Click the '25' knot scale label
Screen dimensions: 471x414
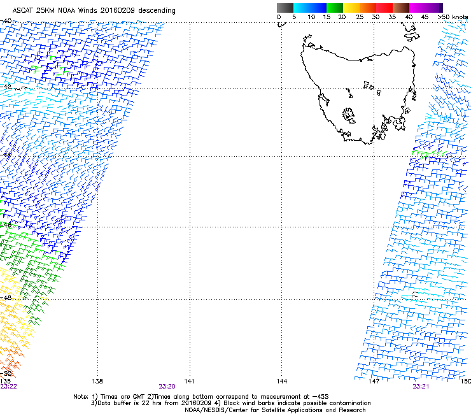(x=360, y=17)
